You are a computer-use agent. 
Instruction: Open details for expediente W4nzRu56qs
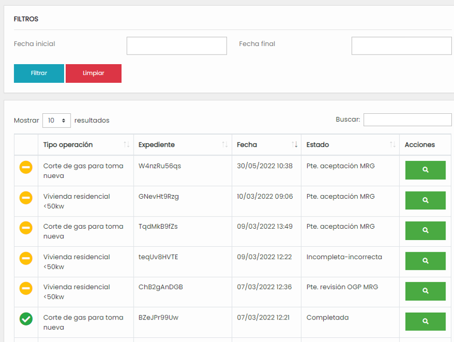point(425,170)
